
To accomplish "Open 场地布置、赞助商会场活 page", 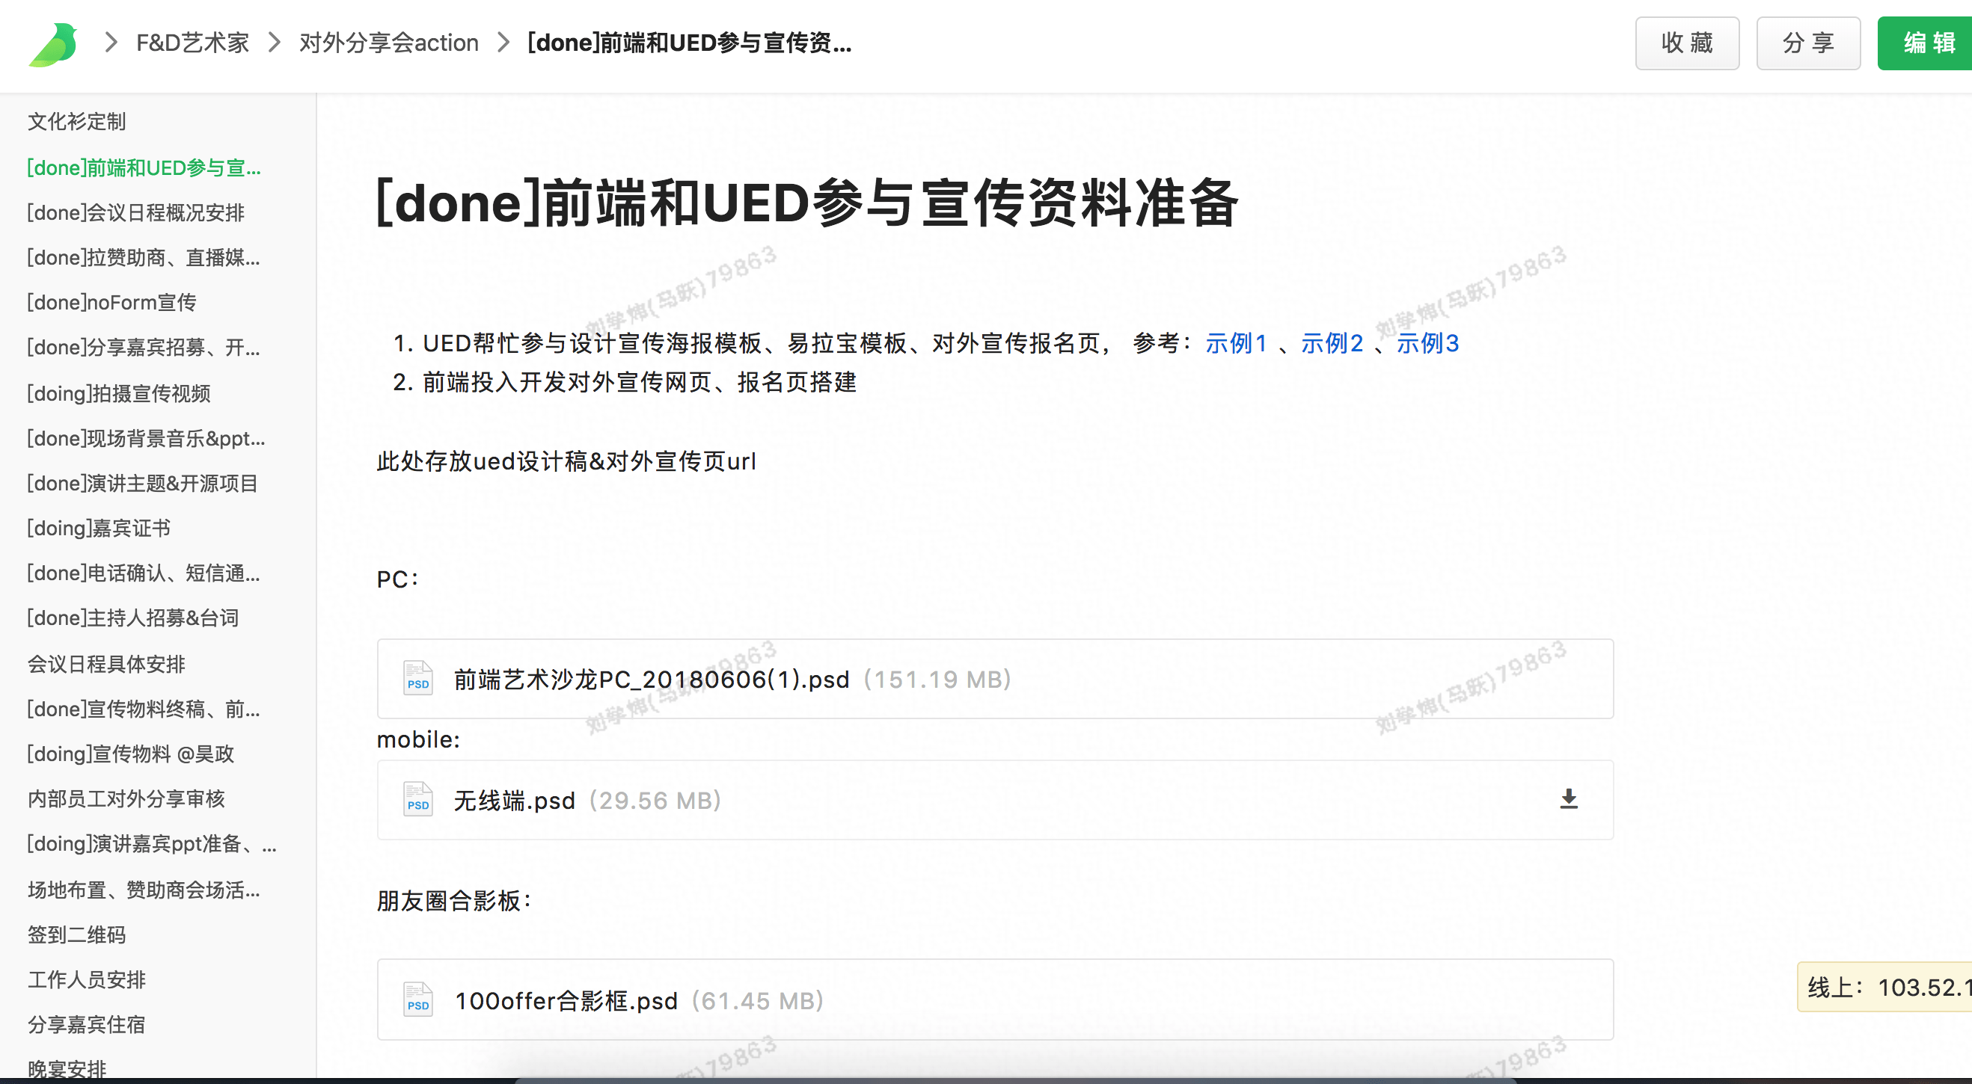I will (x=144, y=890).
